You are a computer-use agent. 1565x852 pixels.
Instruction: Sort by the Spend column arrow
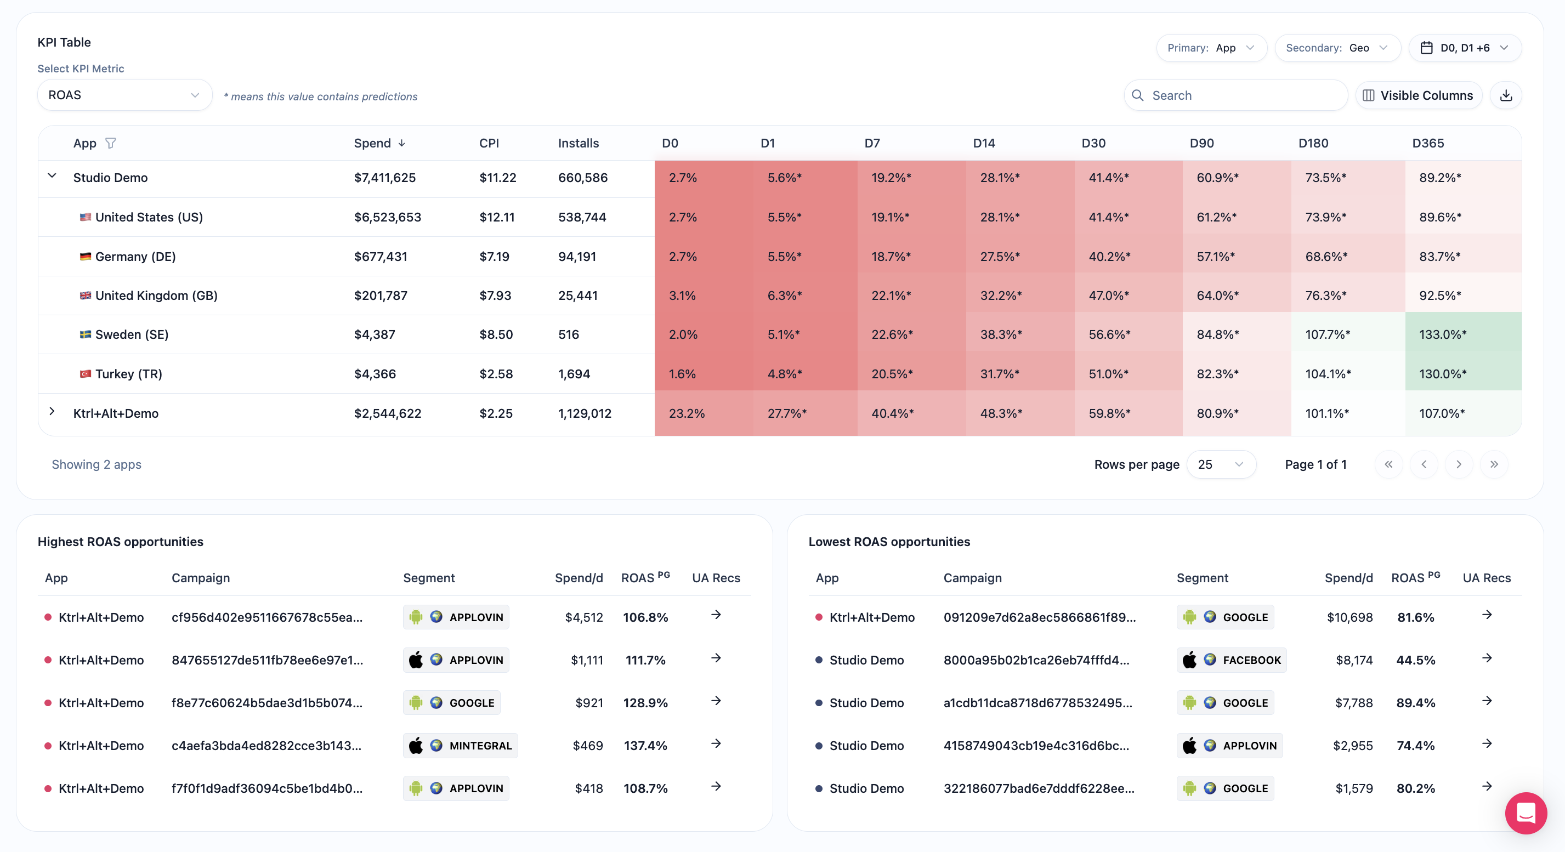point(401,143)
